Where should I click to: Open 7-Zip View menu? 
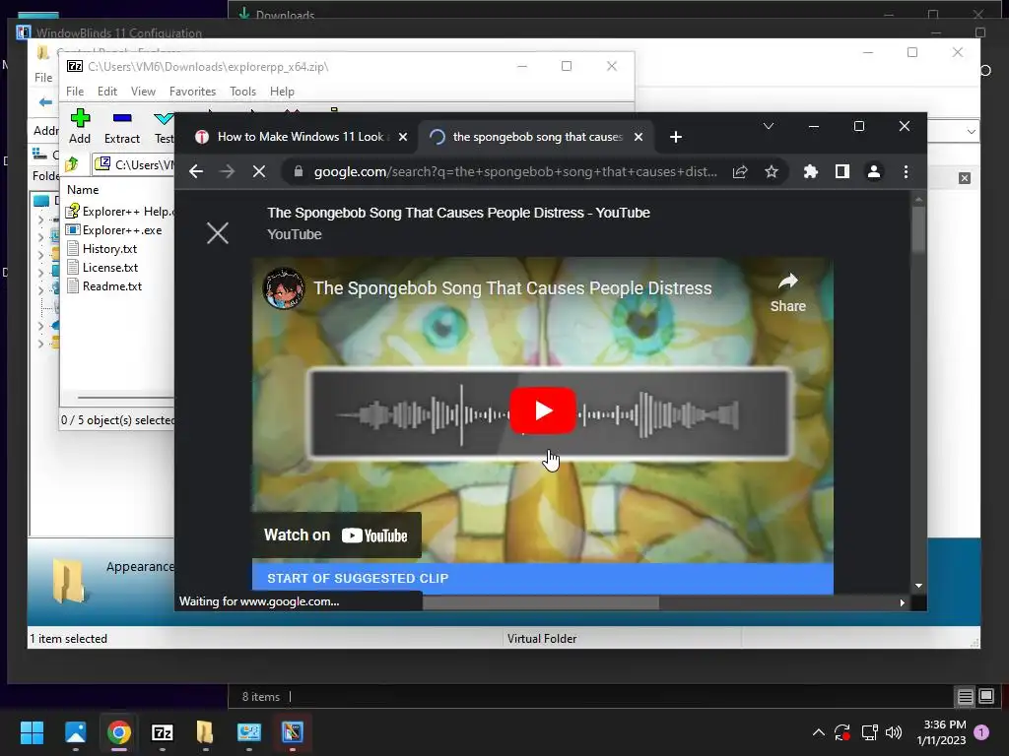point(143,92)
